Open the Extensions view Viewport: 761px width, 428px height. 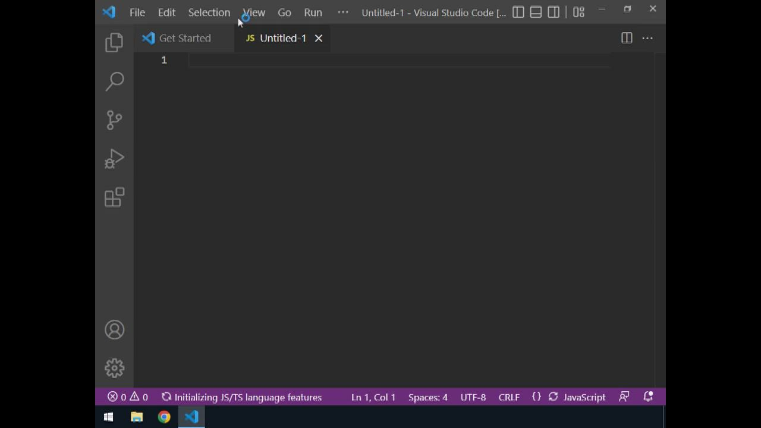click(x=114, y=197)
